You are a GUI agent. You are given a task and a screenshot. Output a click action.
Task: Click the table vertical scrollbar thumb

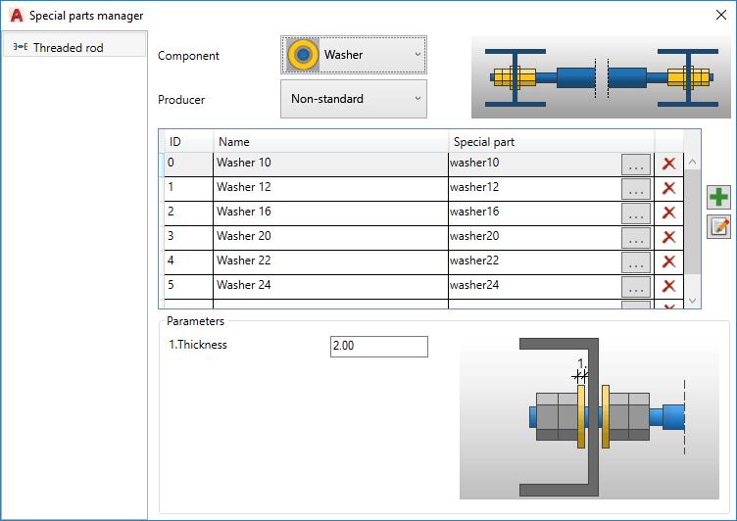pos(692,221)
